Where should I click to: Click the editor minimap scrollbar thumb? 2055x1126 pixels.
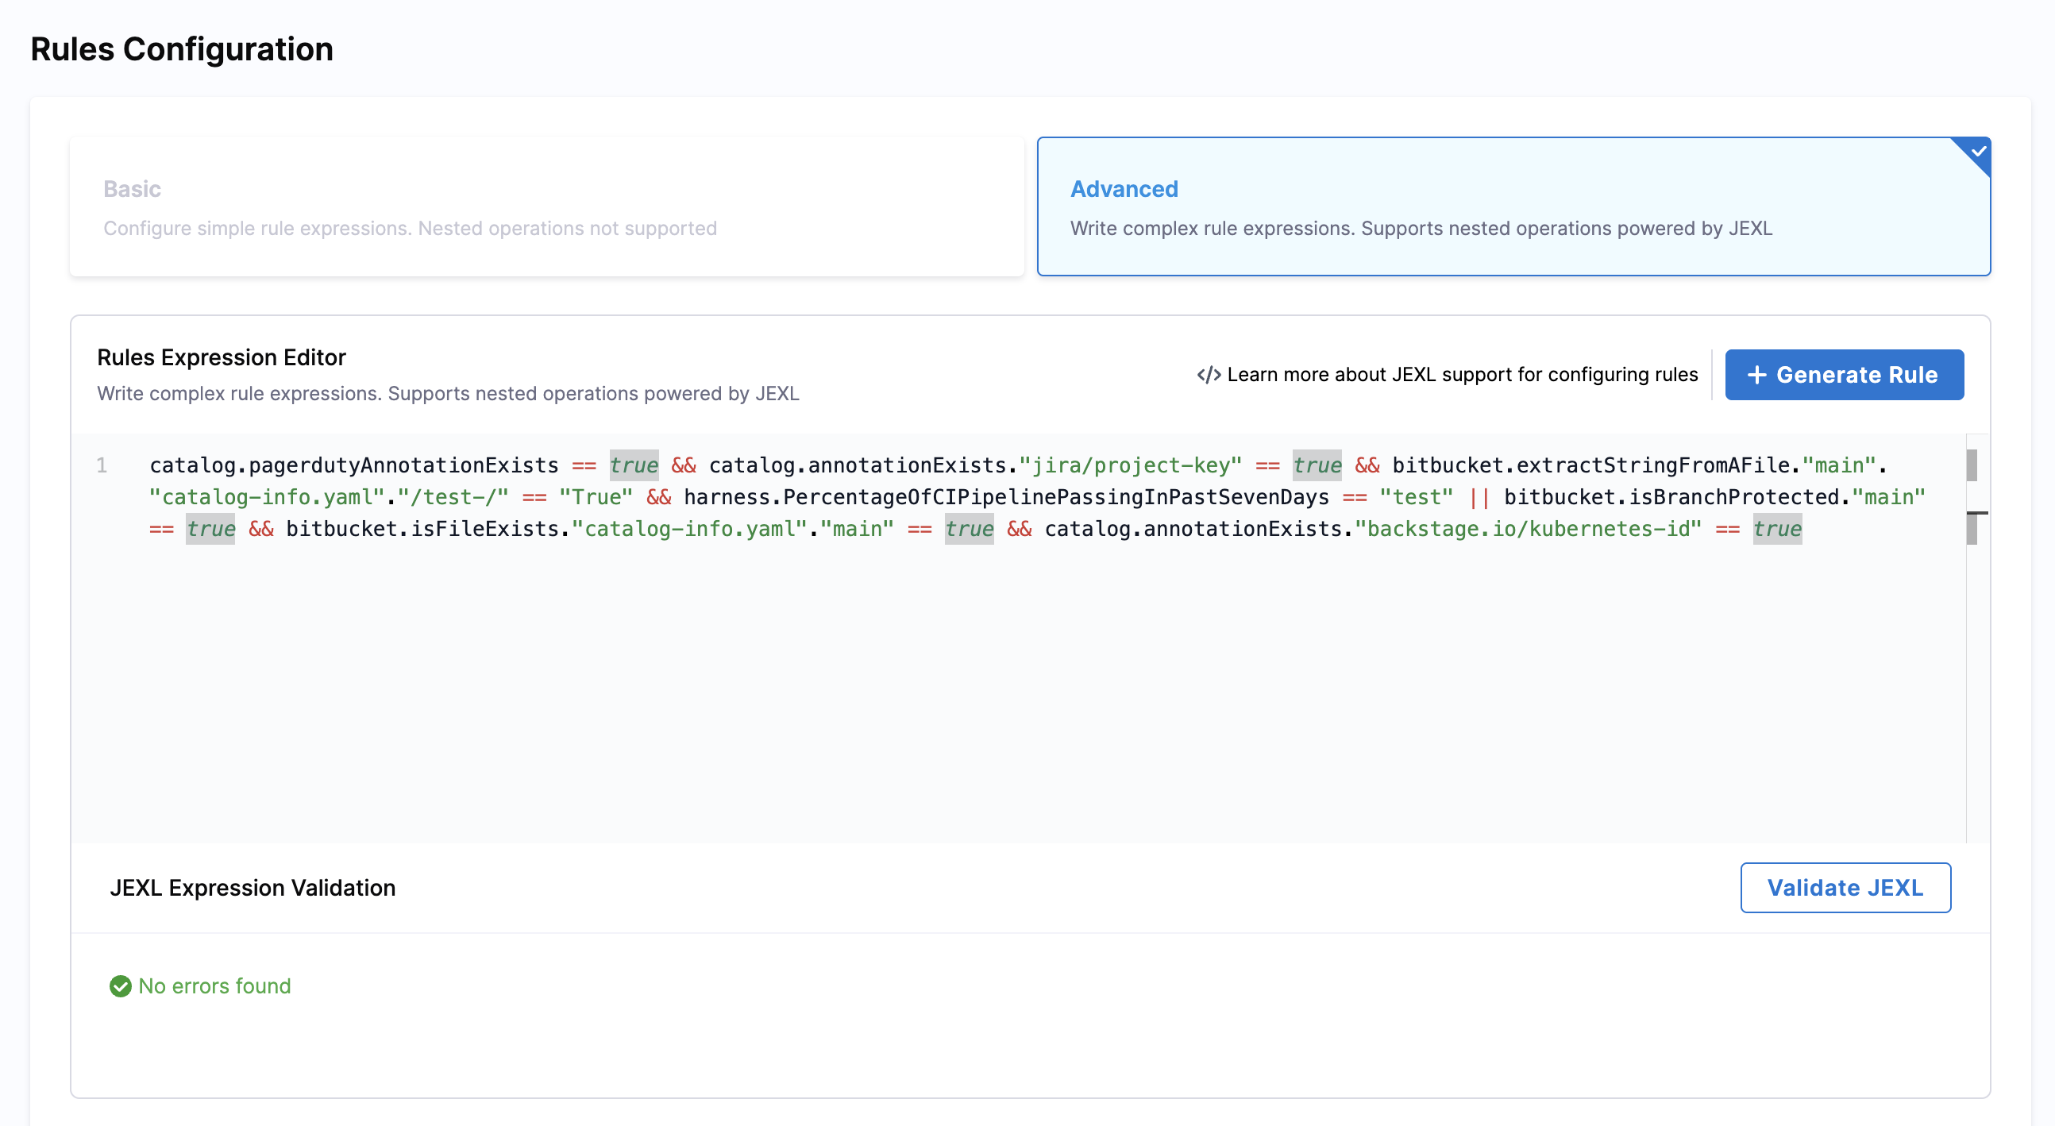point(1972,465)
